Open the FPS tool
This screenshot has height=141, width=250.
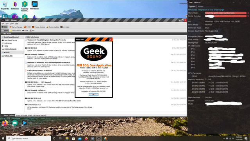point(32,31)
